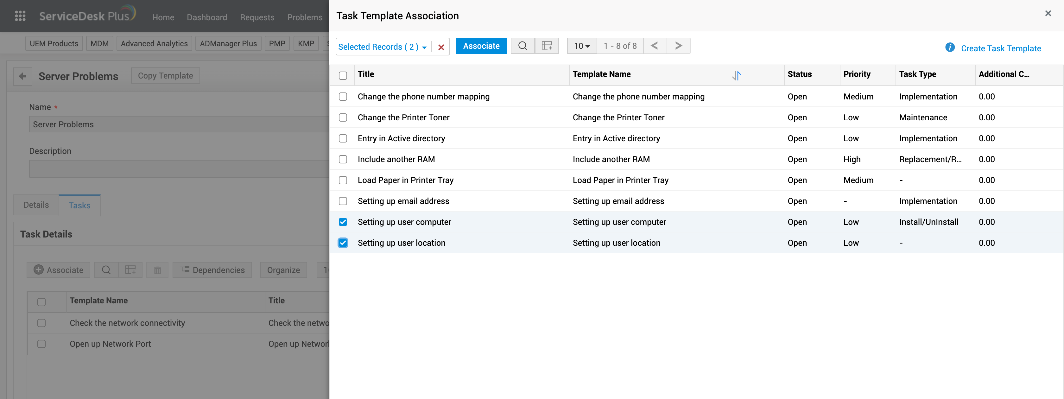Image resolution: width=1064 pixels, height=399 pixels.
Task: Click the Description text field
Action: point(179,169)
